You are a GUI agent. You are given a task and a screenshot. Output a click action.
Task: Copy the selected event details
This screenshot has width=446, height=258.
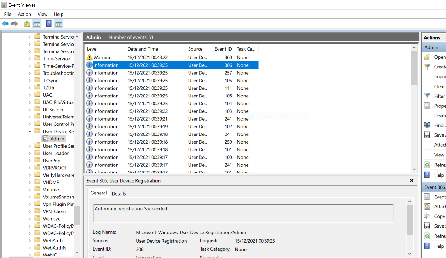click(427, 216)
